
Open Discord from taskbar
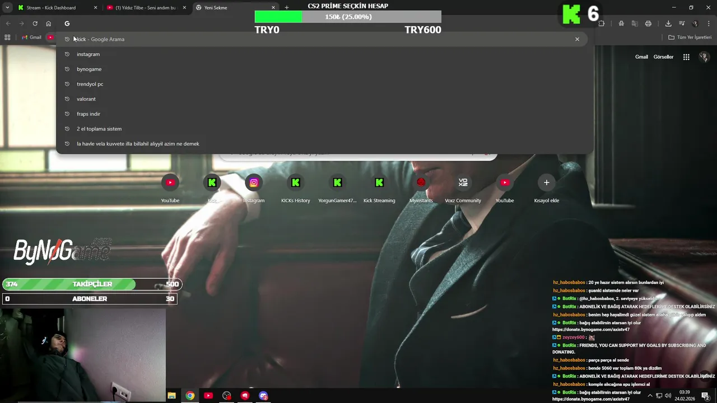coord(263,396)
